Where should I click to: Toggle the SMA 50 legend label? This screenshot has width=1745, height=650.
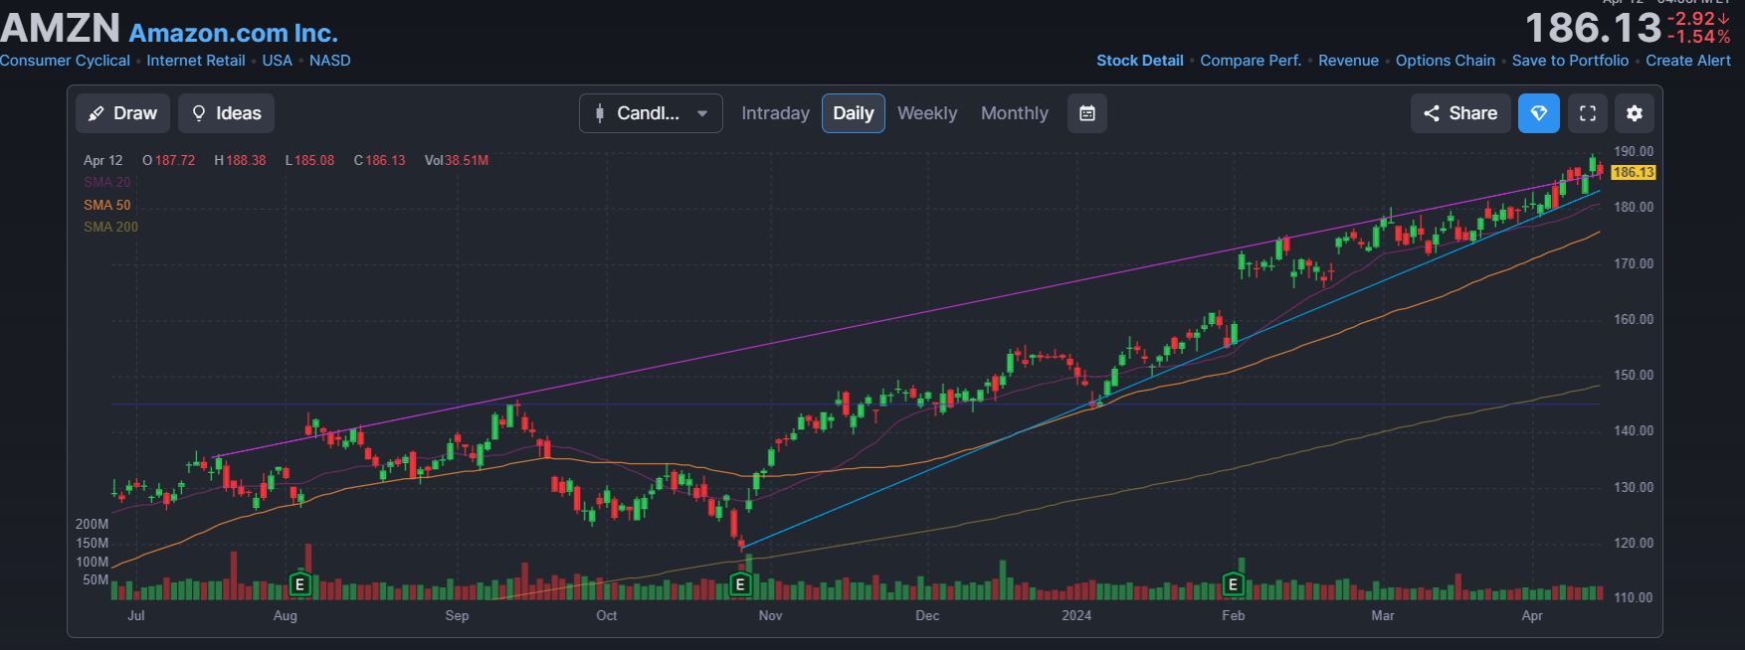point(107,205)
